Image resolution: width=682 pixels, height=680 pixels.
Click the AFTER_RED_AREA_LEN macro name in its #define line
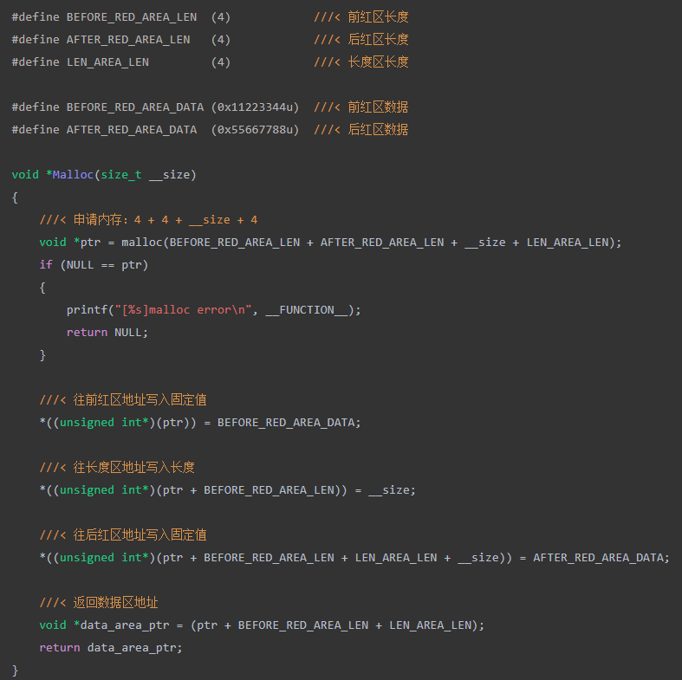128,40
